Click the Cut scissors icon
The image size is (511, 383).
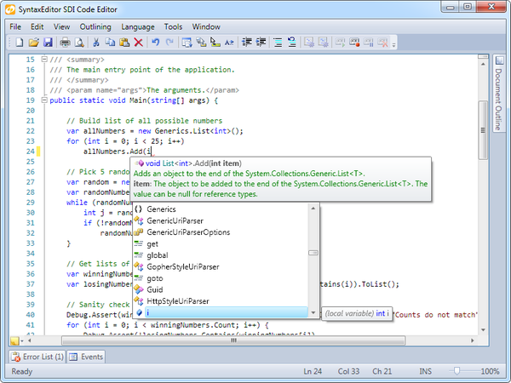pos(96,42)
